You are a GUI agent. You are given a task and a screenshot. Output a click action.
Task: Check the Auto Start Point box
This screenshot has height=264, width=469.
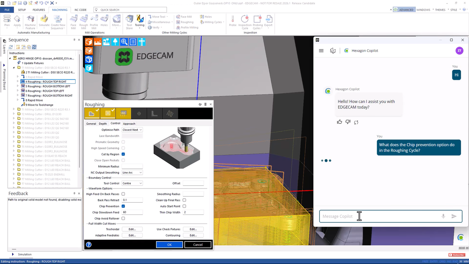coord(184,206)
